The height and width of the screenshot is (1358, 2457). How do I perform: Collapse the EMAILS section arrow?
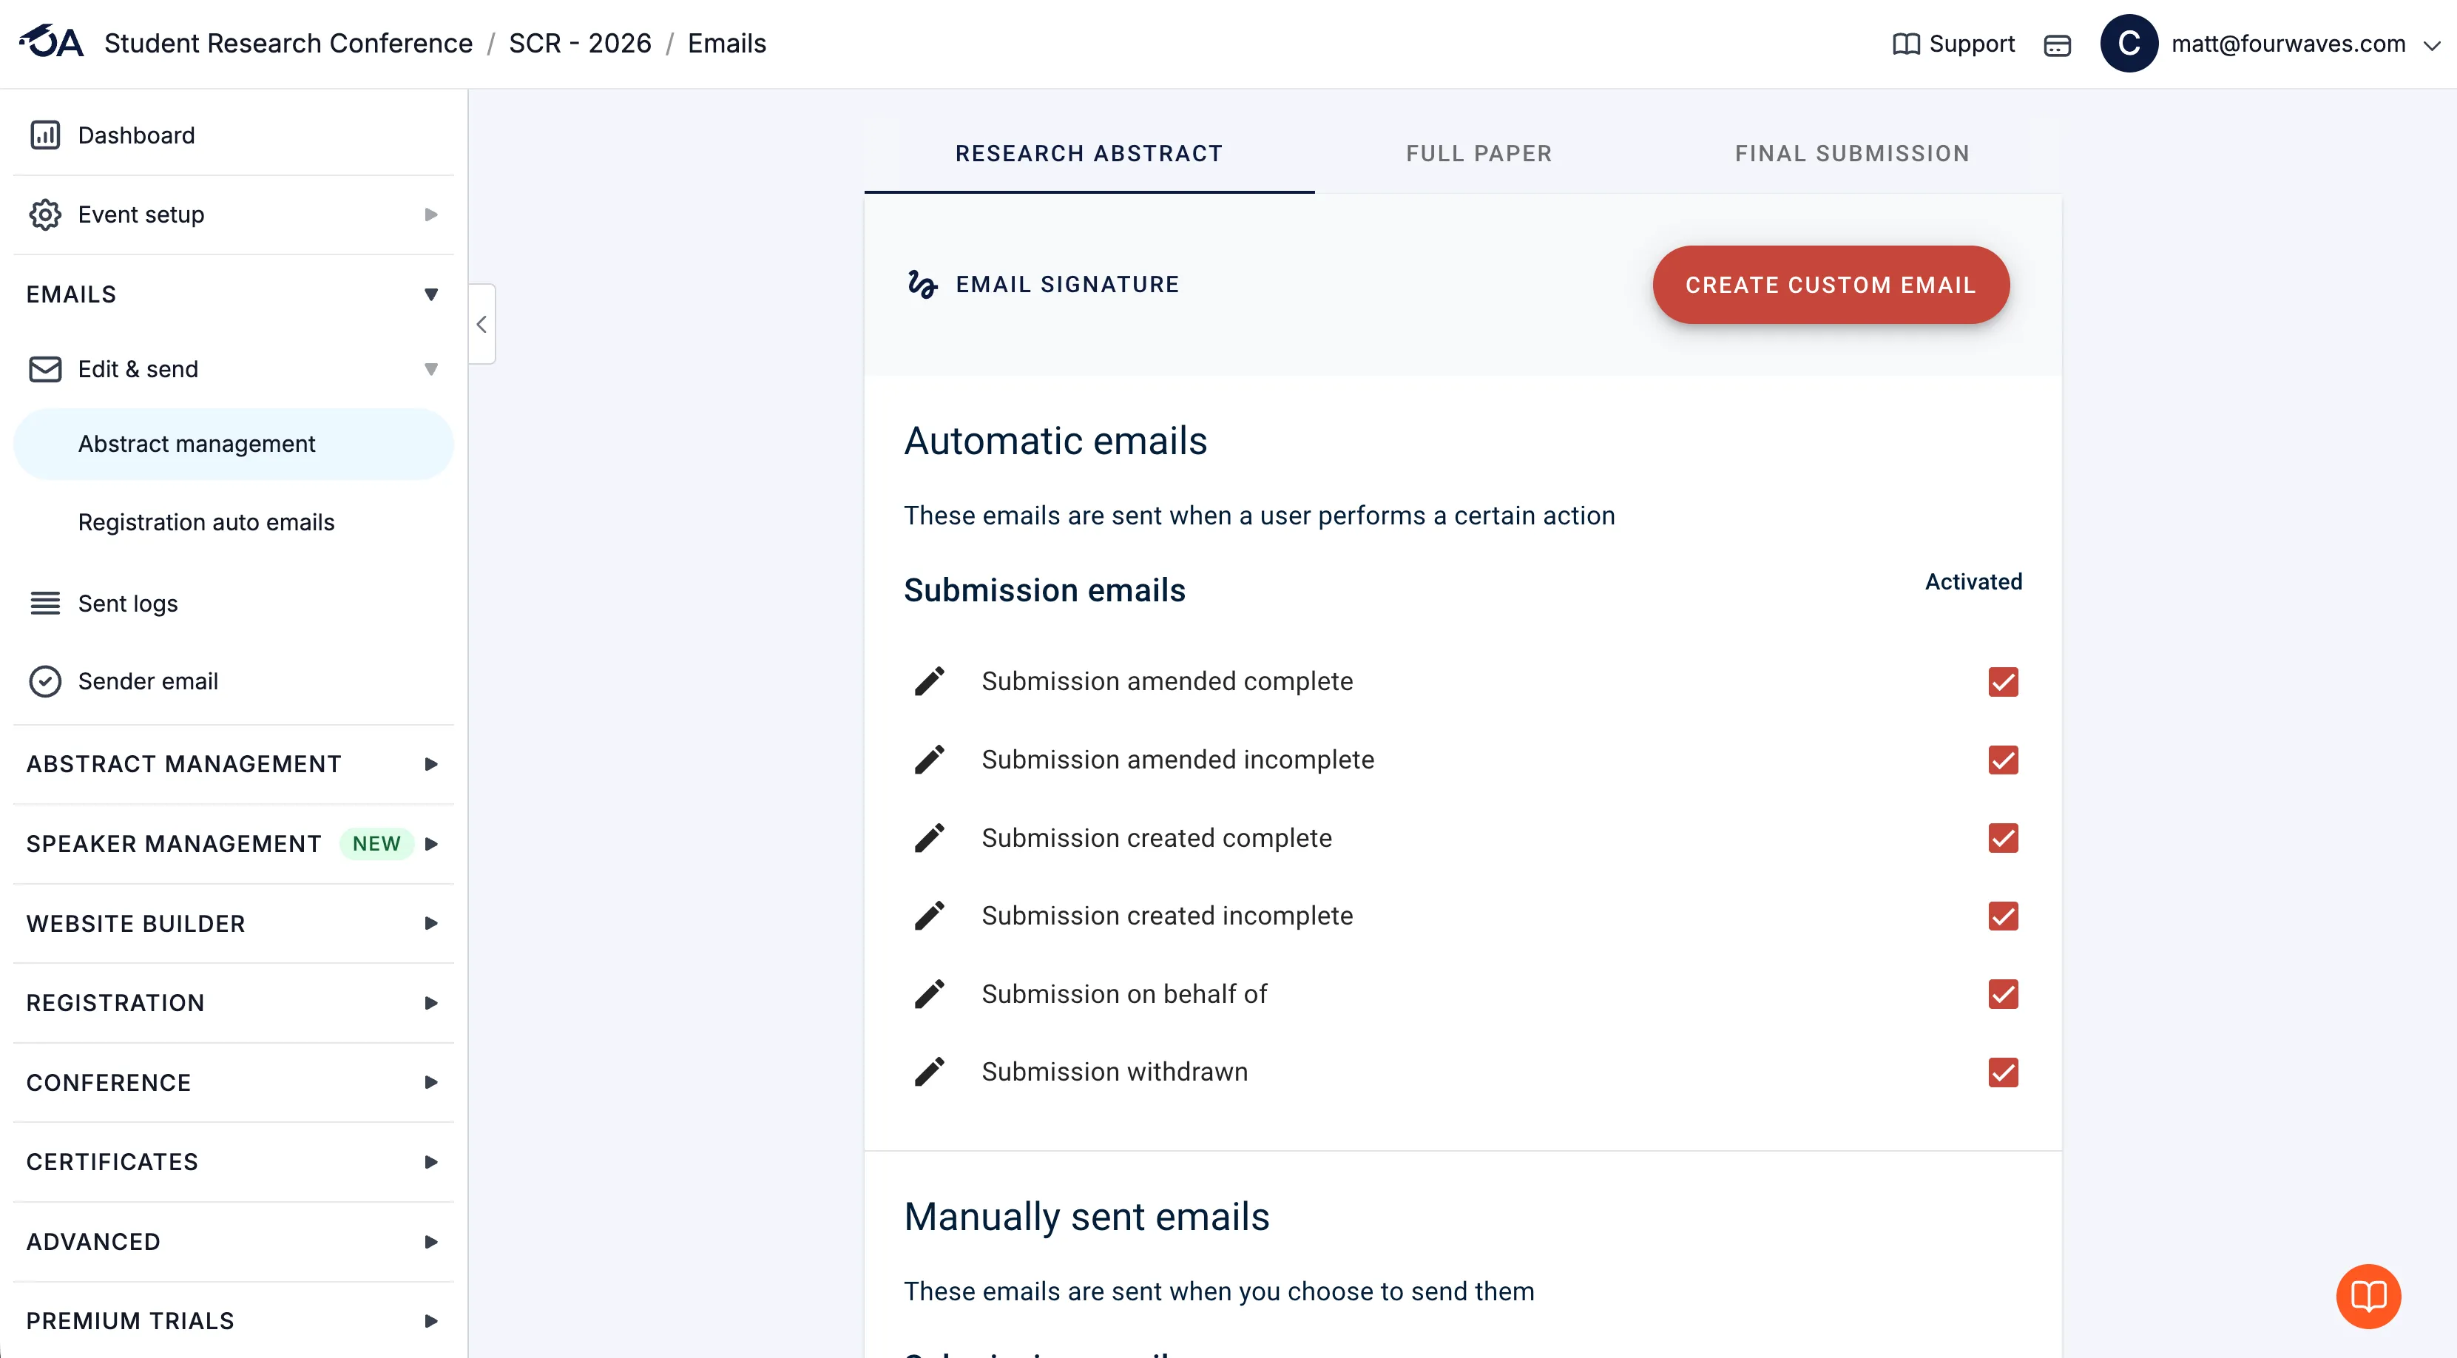coord(431,294)
